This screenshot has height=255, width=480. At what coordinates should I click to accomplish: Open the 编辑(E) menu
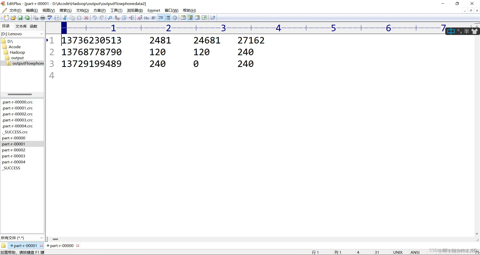click(32, 10)
